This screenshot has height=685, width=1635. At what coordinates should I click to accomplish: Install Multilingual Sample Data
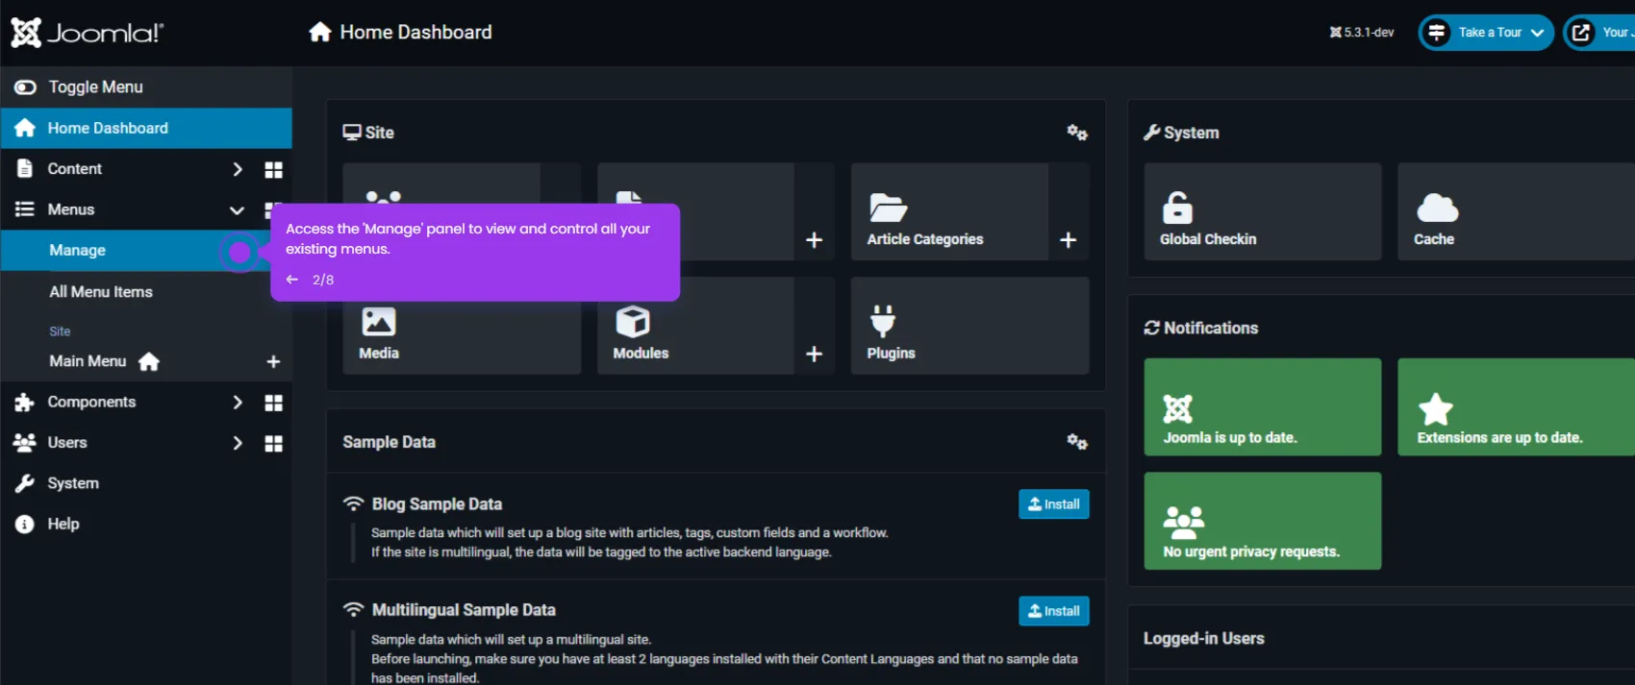coord(1054,611)
